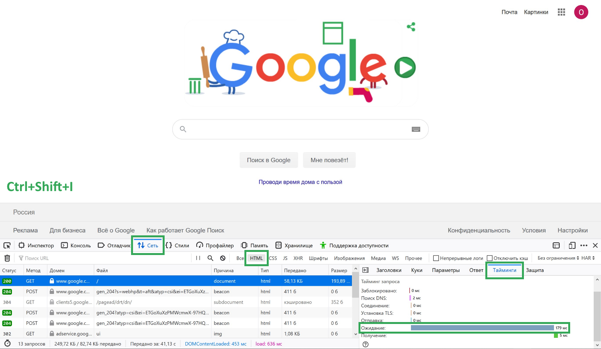Select the clients5.google GET 304 request row

(x=176, y=302)
